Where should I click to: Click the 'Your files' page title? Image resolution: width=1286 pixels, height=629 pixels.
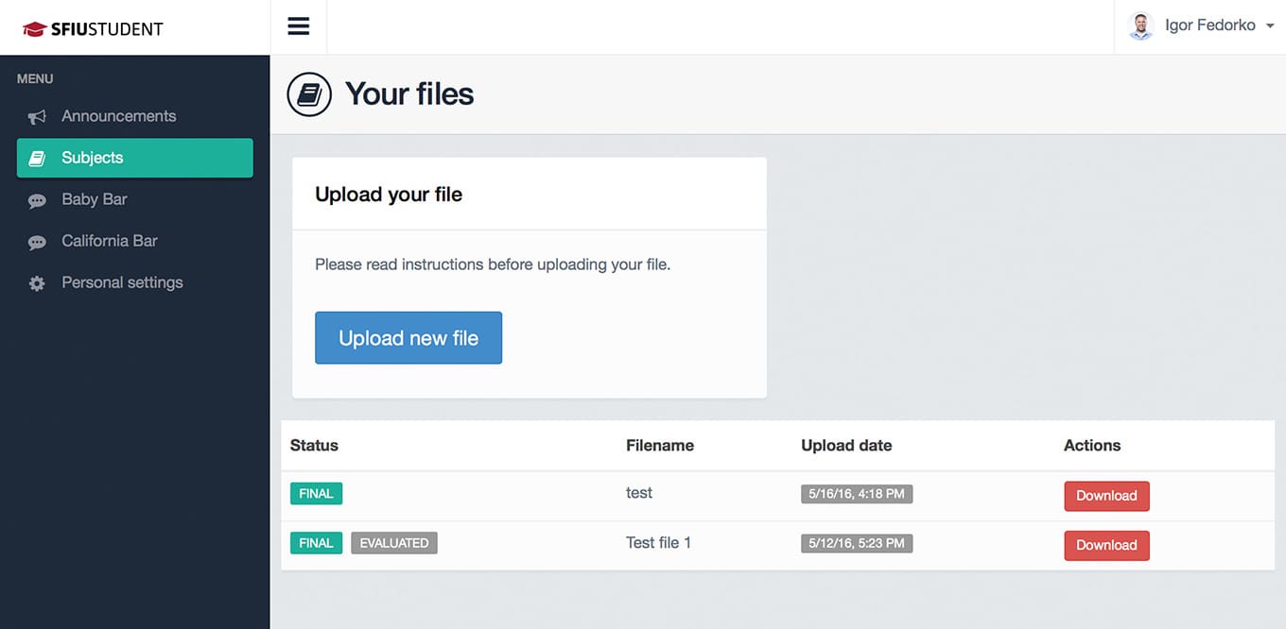[409, 94]
